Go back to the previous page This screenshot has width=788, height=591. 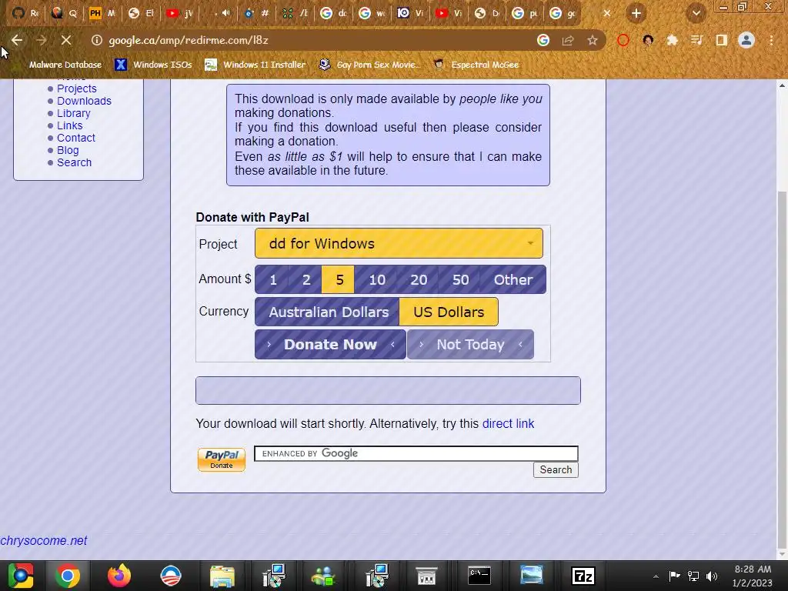pyautogui.click(x=17, y=40)
